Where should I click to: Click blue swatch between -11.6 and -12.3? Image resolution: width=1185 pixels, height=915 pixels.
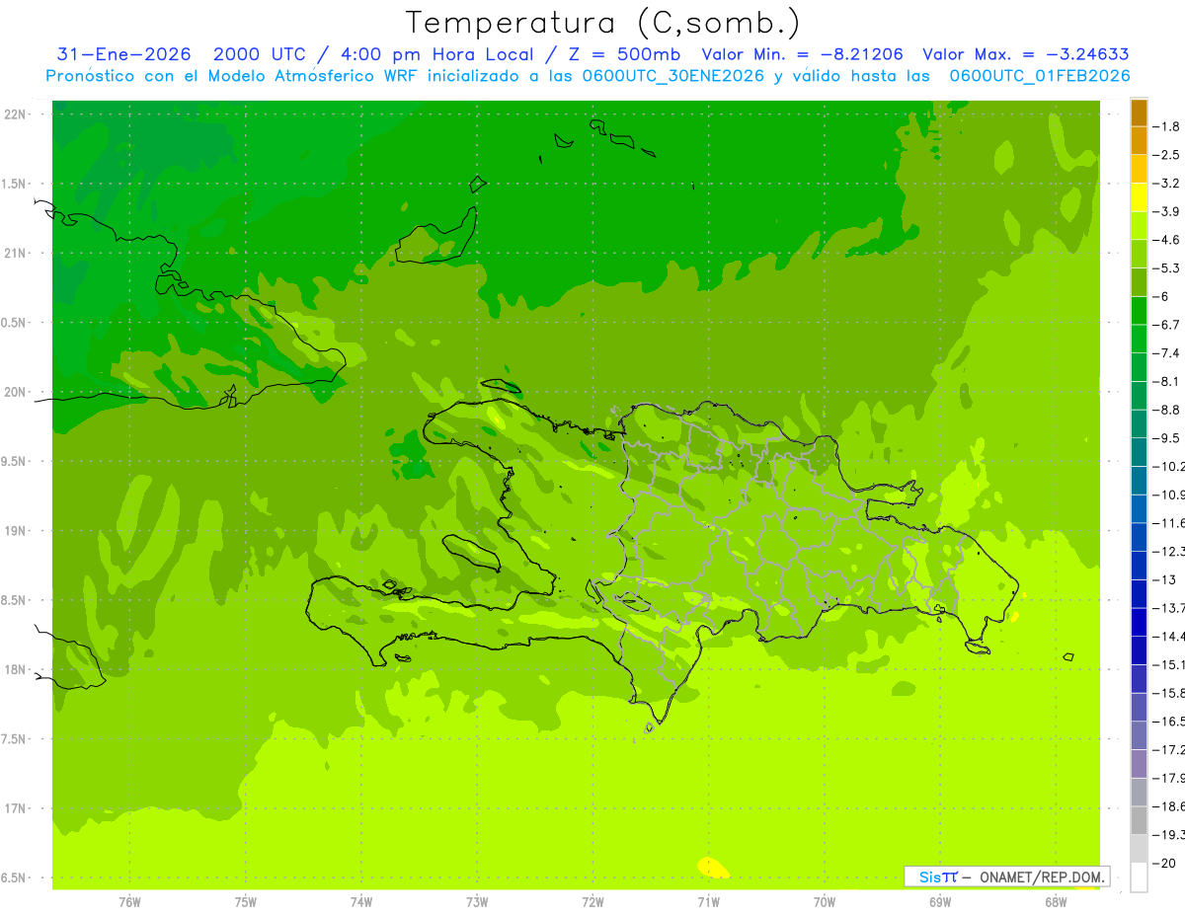click(1139, 537)
